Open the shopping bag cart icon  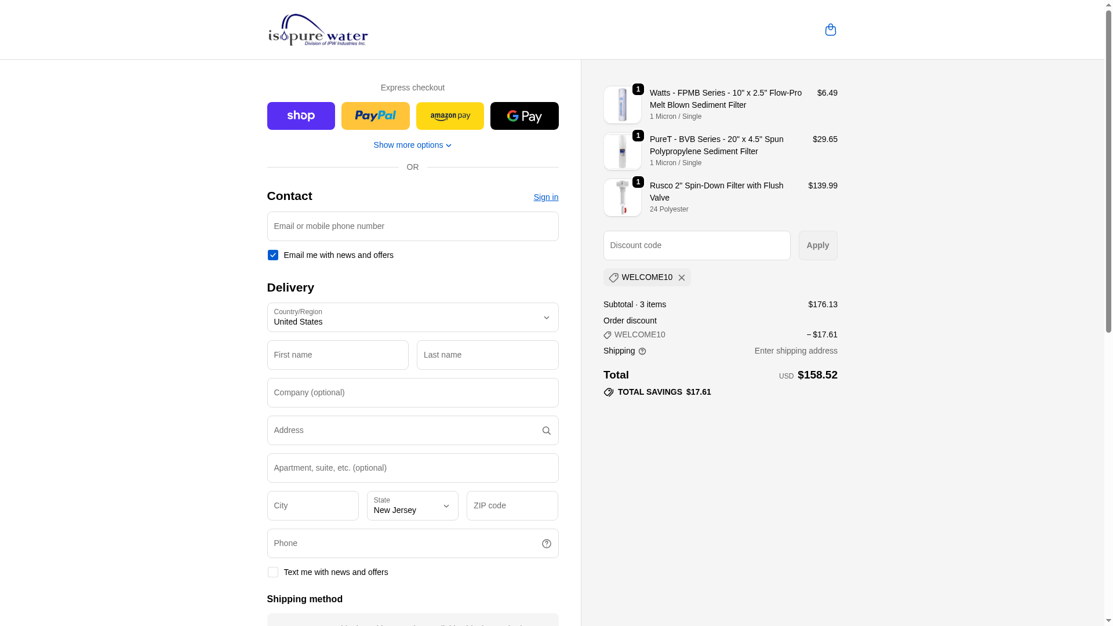830,30
